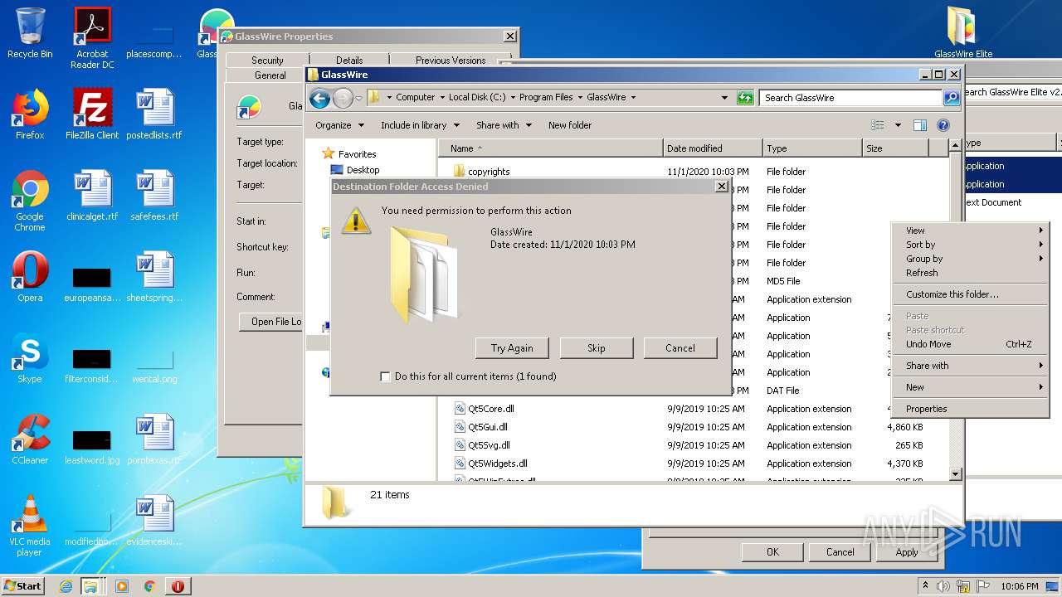Viewport: 1062px width, 597px height.
Task: Click Windows Media Player taskbar icon
Action: 122,586
